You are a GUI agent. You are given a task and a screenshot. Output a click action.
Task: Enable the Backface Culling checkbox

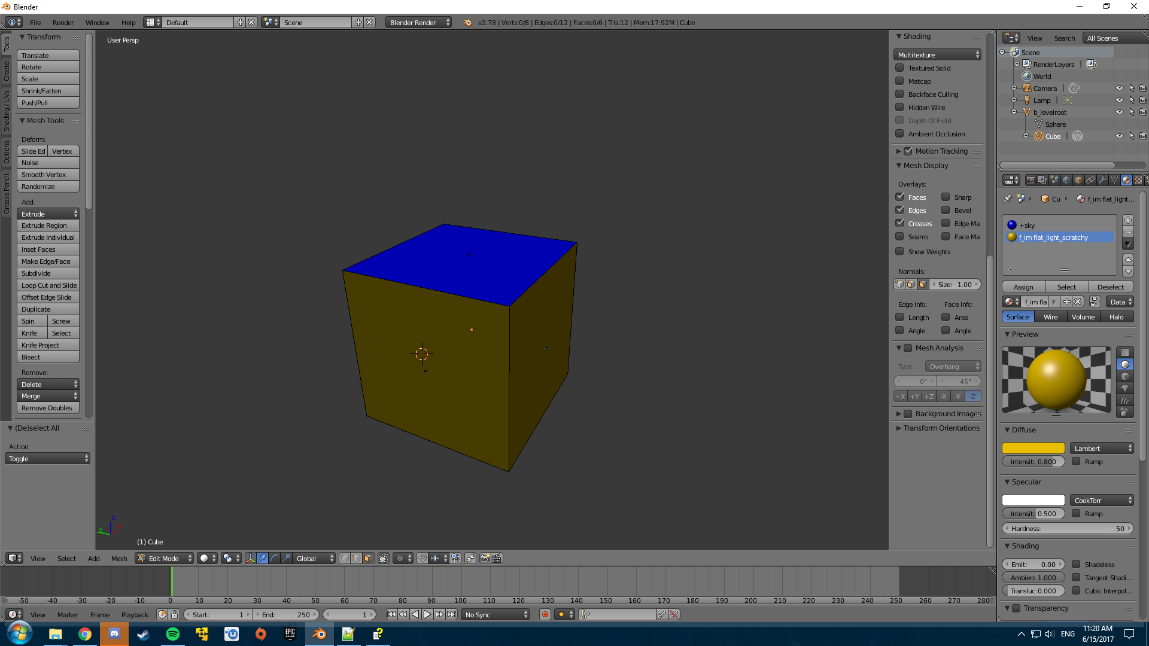[x=899, y=95]
